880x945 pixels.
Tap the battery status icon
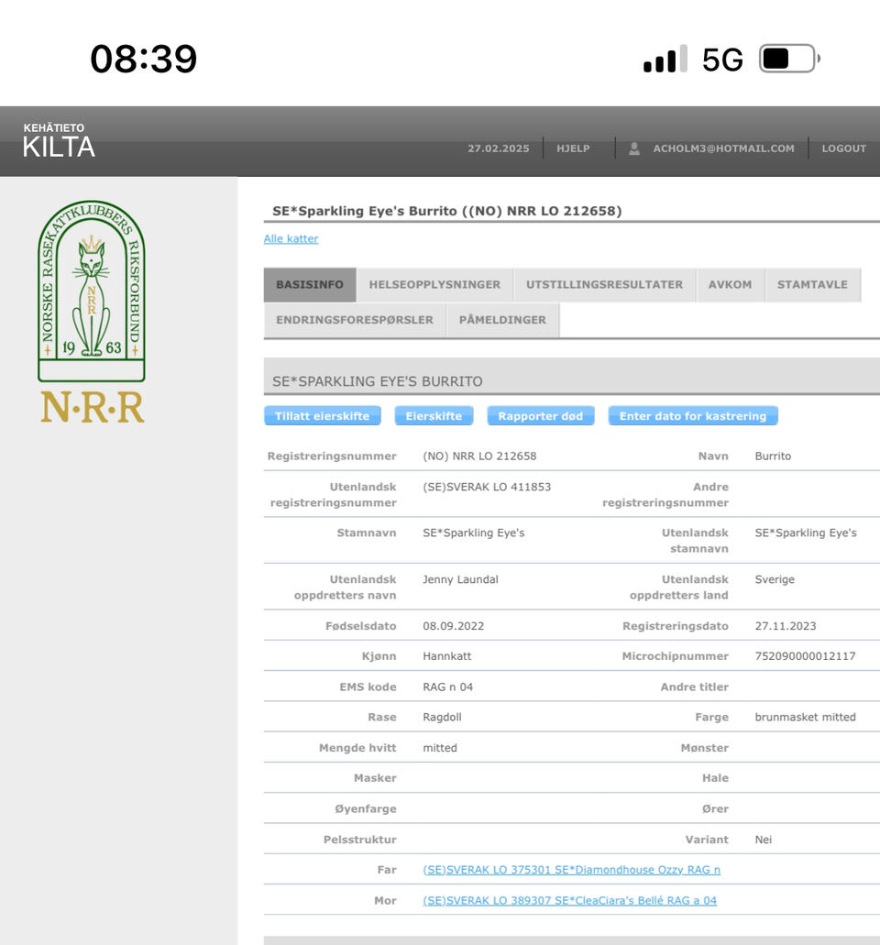(x=789, y=59)
